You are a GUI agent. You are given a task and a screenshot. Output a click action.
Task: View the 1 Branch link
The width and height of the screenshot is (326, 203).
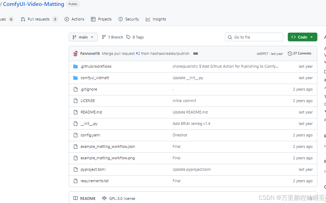coord(112,37)
